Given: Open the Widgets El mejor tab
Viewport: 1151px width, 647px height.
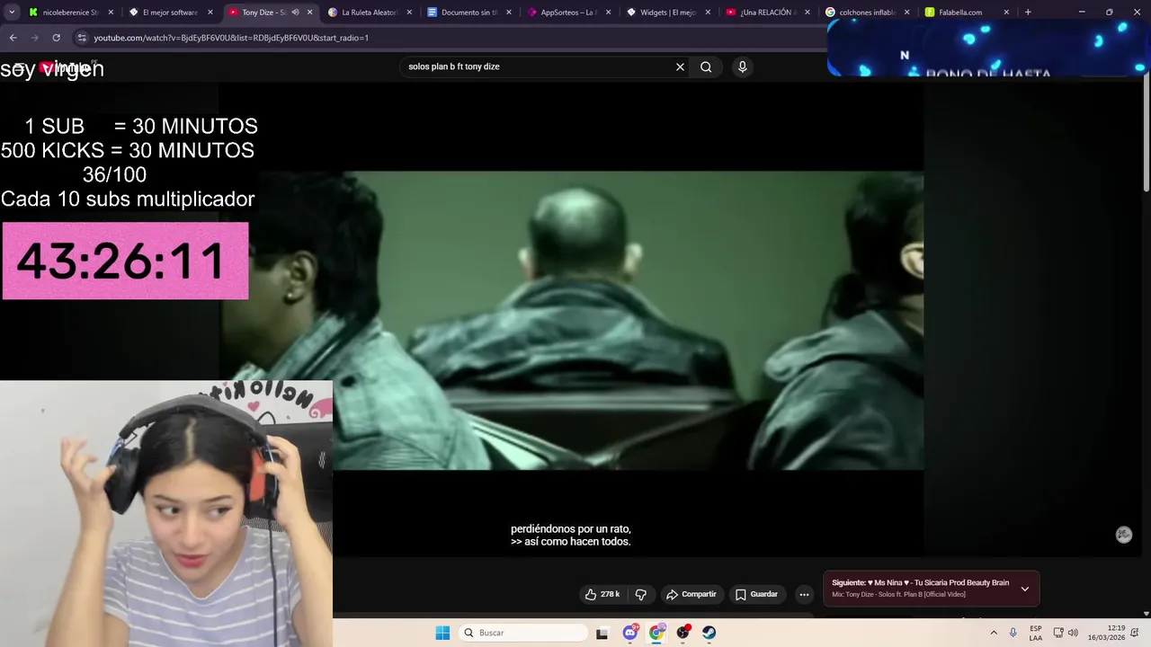Looking at the screenshot, I should pos(668,13).
